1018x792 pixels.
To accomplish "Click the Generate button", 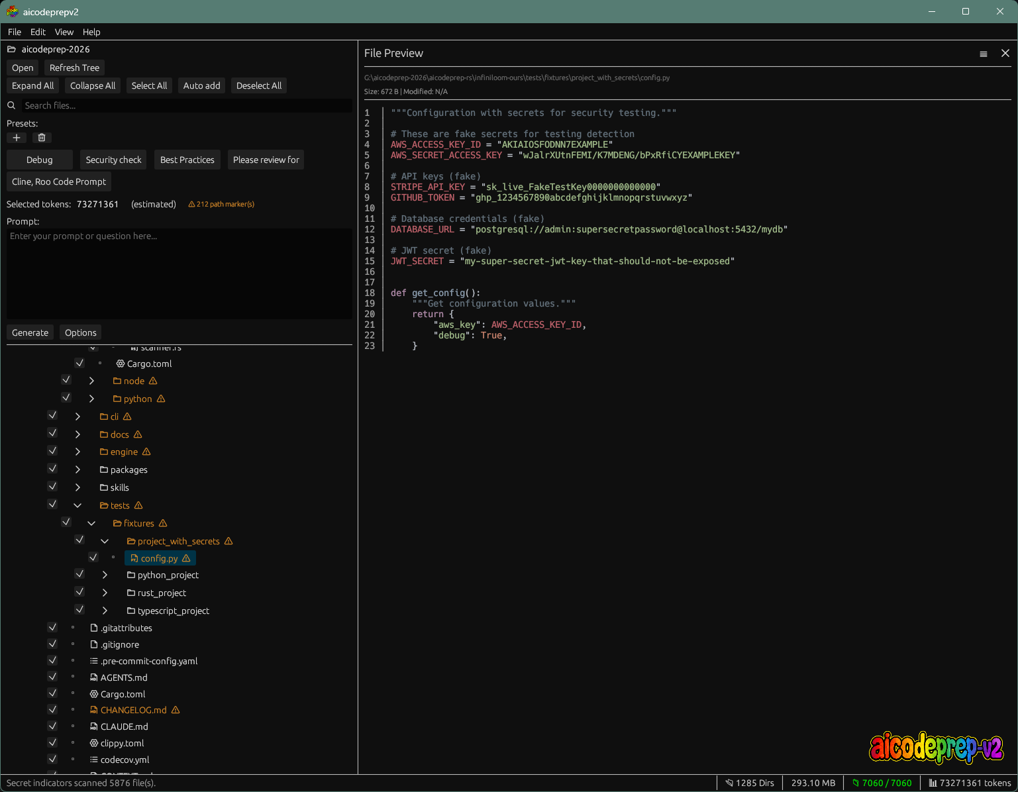I will click(30, 332).
